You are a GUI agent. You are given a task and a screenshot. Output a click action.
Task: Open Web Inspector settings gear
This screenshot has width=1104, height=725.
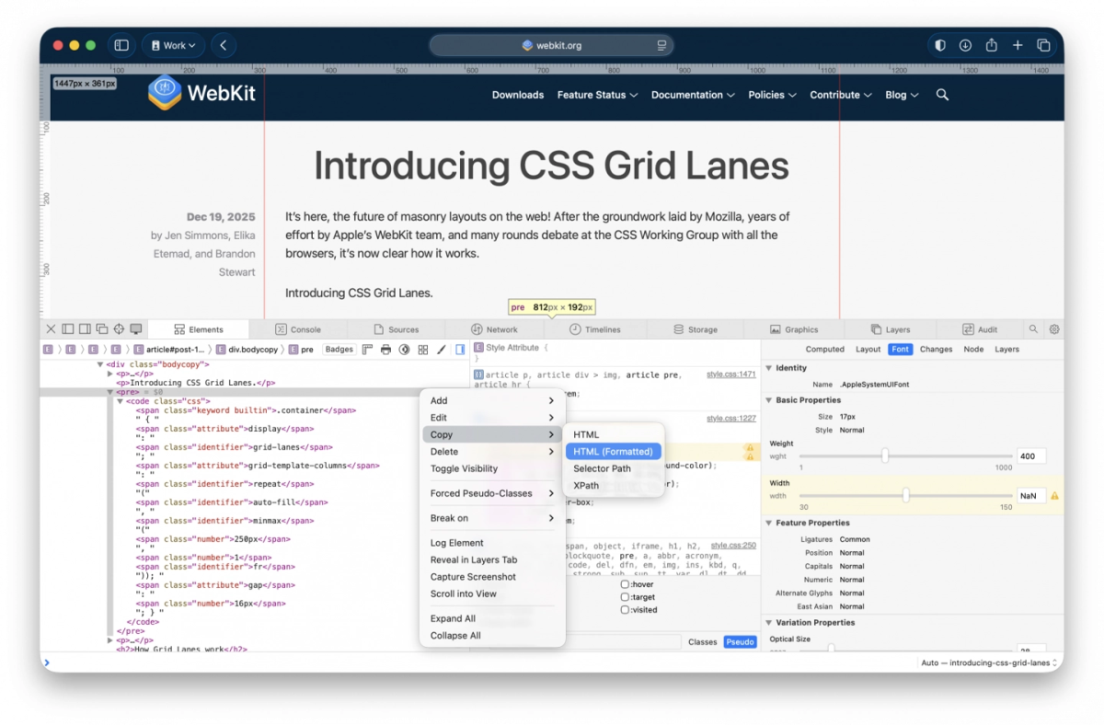point(1054,329)
